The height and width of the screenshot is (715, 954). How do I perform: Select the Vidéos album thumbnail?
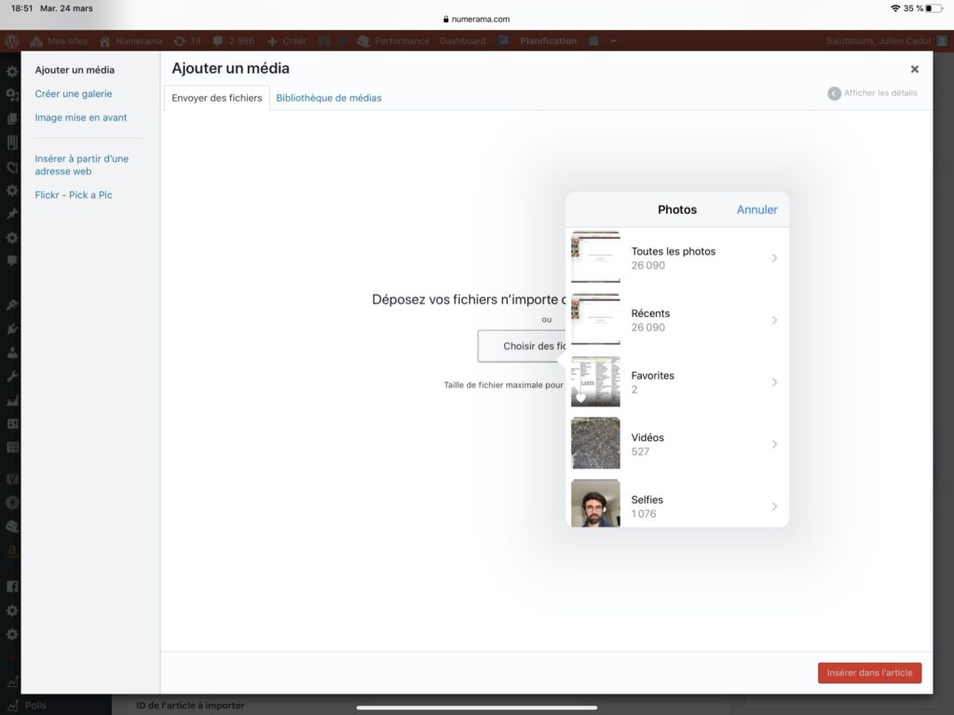(x=595, y=443)
